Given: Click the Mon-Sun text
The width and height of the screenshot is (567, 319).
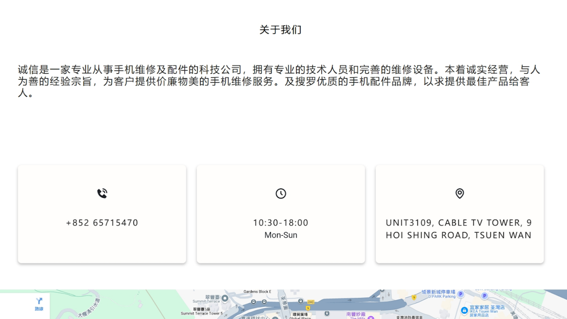Looking at the screenshot, I should (x=281, y=235).
